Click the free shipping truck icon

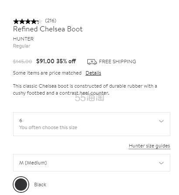[92, 62]
